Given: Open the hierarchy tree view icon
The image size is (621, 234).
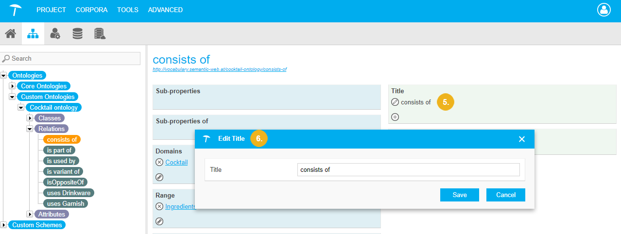Looking at the screenshot, I should (33, 34).
